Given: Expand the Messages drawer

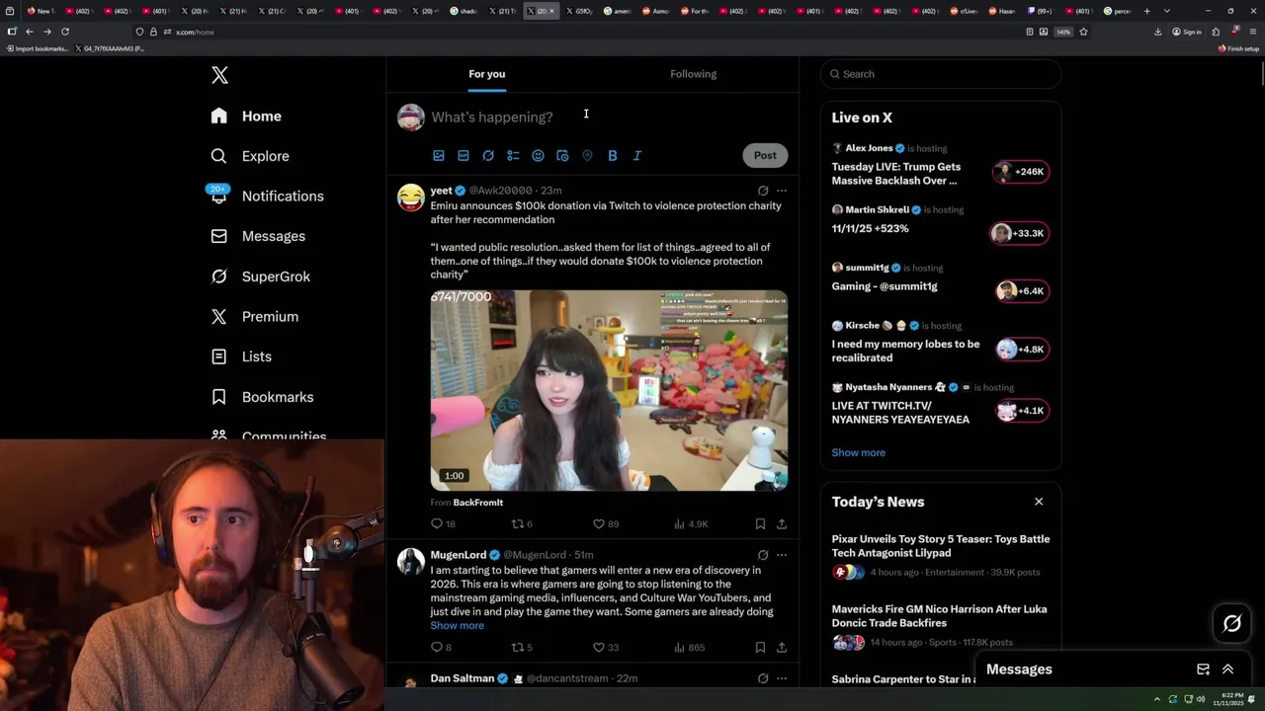Looking at the screenshot, I should point(1227,670).
